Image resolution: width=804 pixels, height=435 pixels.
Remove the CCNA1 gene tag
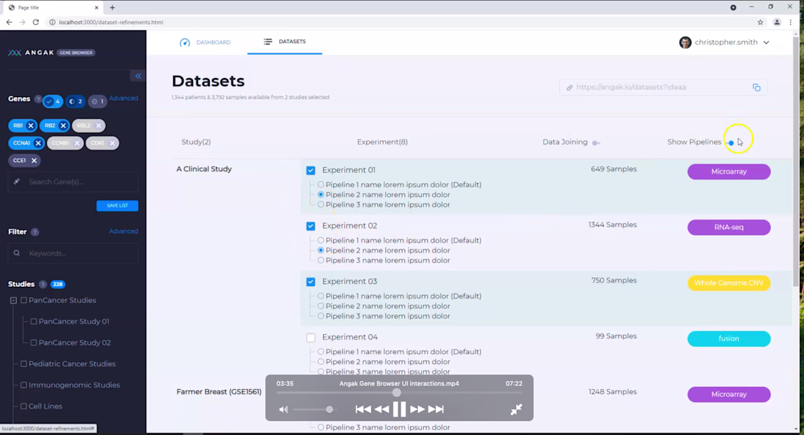(38, 143)
